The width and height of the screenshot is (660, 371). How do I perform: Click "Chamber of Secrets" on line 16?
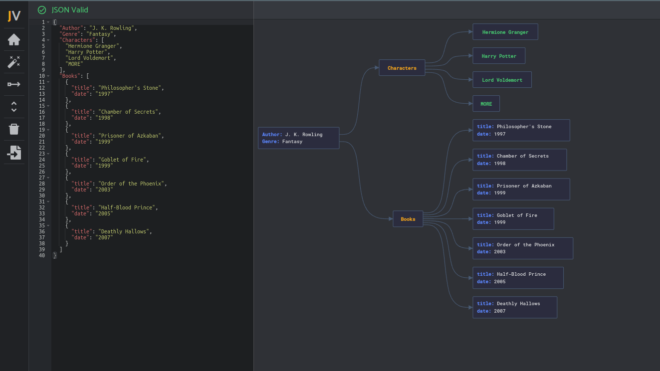[x=128, y=112]
